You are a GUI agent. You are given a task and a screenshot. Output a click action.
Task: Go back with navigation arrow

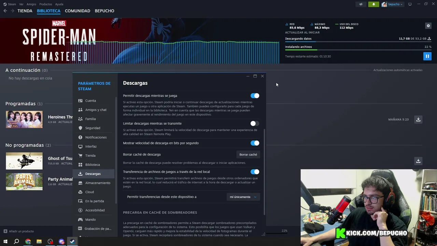coord(5,11)
